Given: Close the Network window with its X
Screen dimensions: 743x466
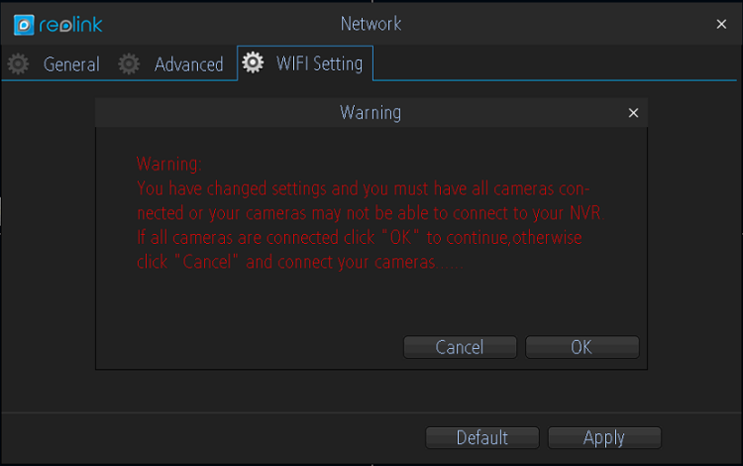Looking at the screenshot, I should 721,24.
